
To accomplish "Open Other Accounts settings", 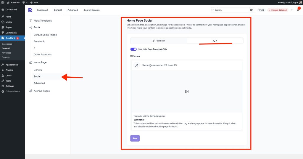I will pyautogui.click(x=43, y=54).
